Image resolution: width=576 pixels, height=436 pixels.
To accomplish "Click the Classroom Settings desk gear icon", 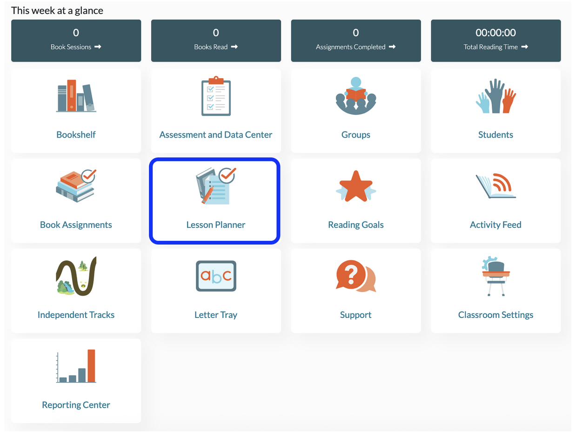I will (496, 276).
